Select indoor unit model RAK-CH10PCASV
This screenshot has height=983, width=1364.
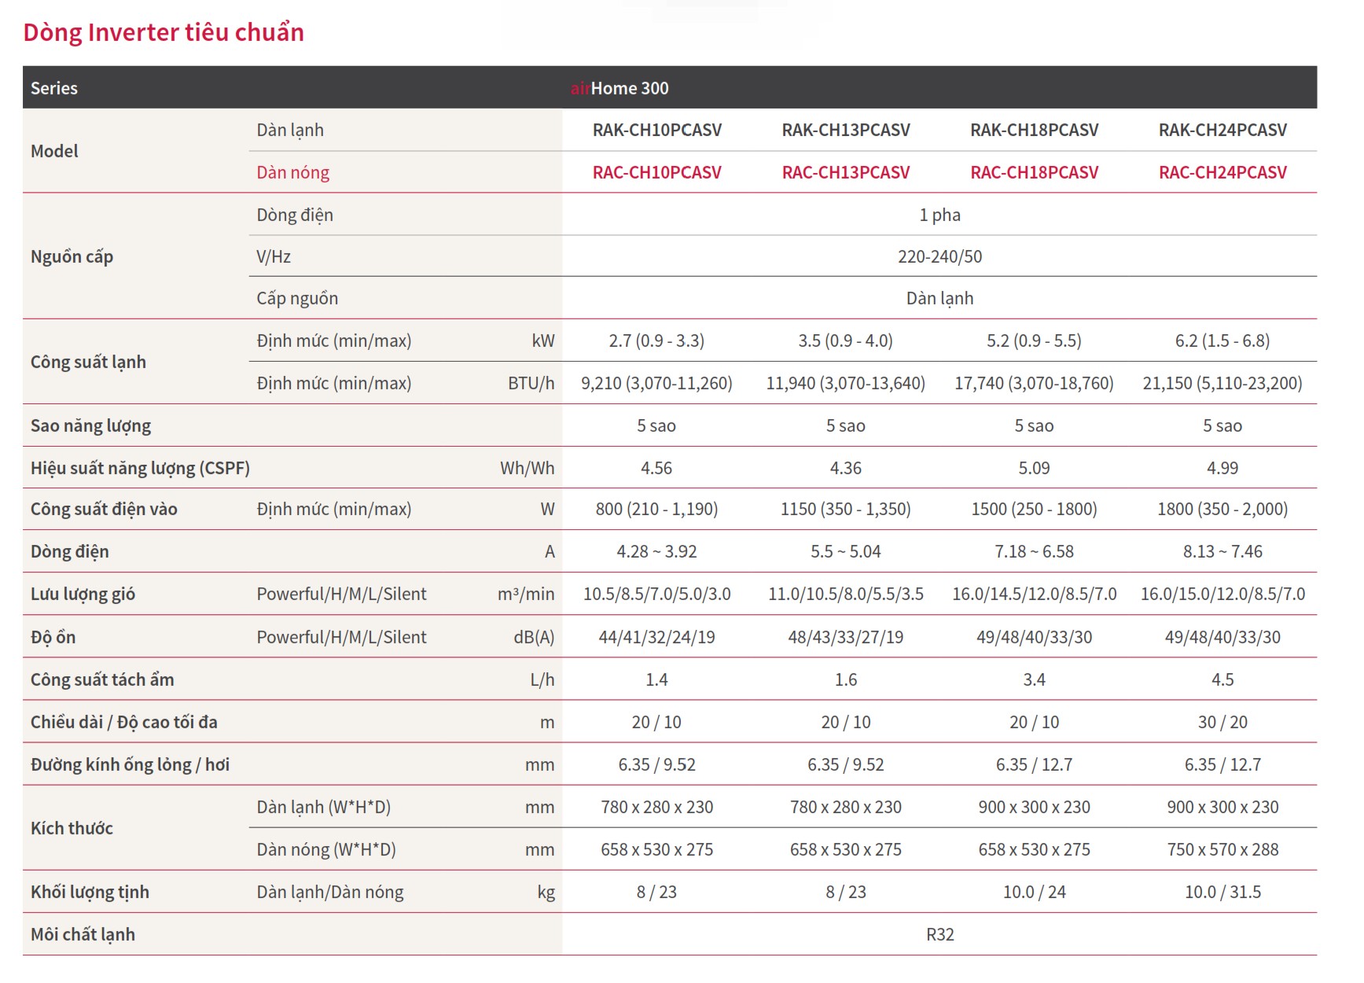657,130
